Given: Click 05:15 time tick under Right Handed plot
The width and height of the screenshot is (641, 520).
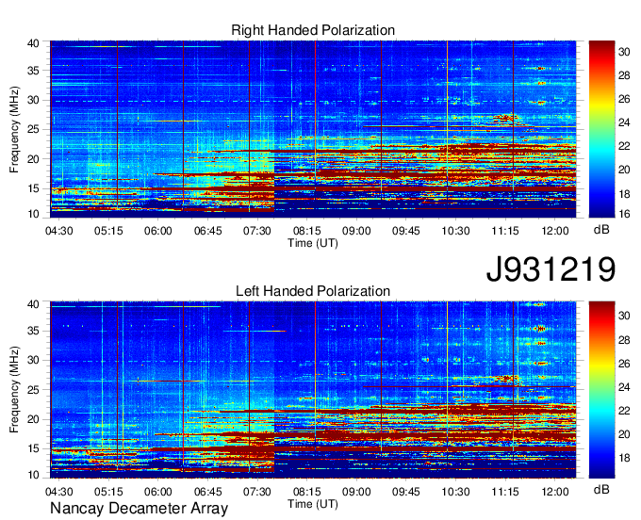Looking at the screenshot, I should click(108, 231).
